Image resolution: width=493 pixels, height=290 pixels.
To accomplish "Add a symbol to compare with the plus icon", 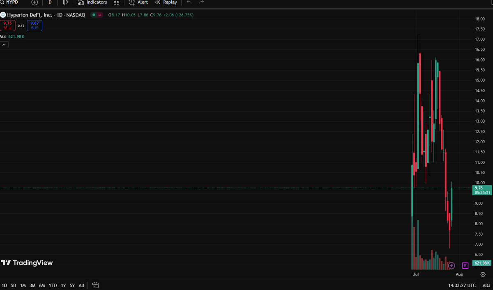I will 35,2.
